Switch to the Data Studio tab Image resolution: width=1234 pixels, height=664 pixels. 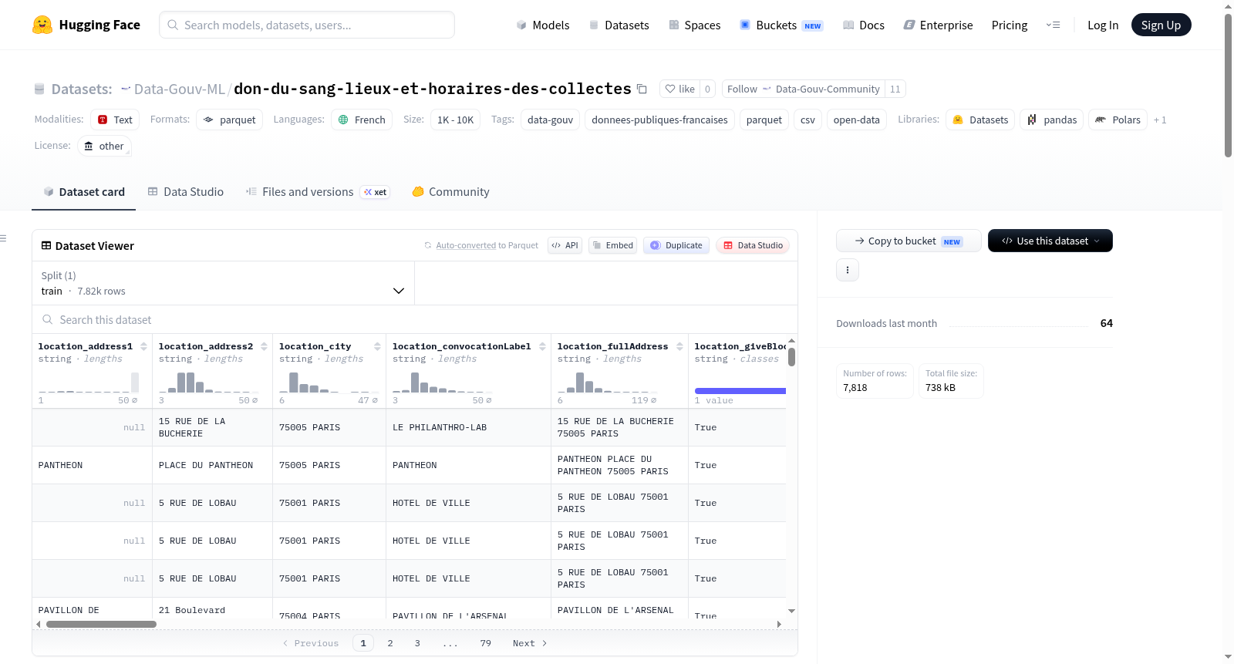click(186, 192)
